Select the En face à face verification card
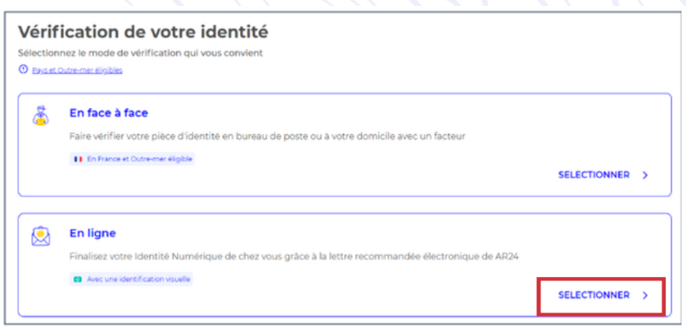 click(x=345, y=145)
